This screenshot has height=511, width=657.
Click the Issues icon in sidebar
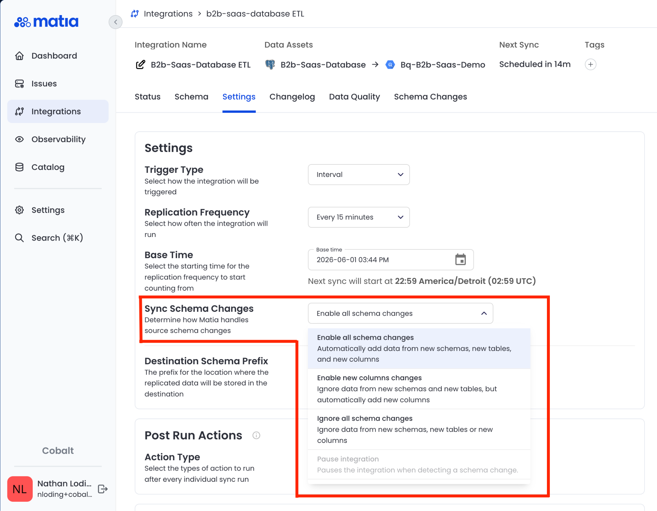[20, 84]
